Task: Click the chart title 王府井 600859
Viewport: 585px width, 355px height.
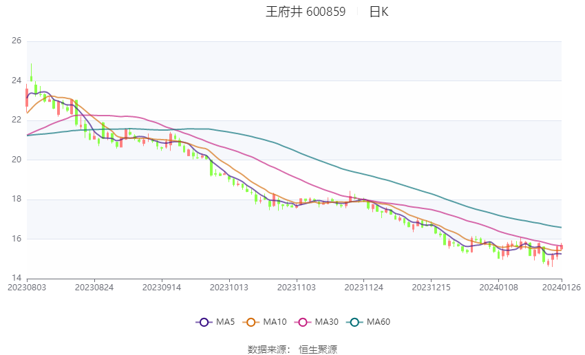Action: pyautogui.click(x=306, y=12)
